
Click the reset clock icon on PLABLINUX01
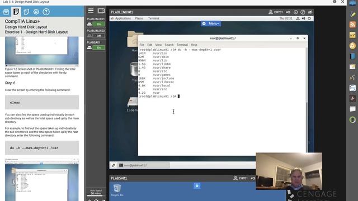coord(295,12)
